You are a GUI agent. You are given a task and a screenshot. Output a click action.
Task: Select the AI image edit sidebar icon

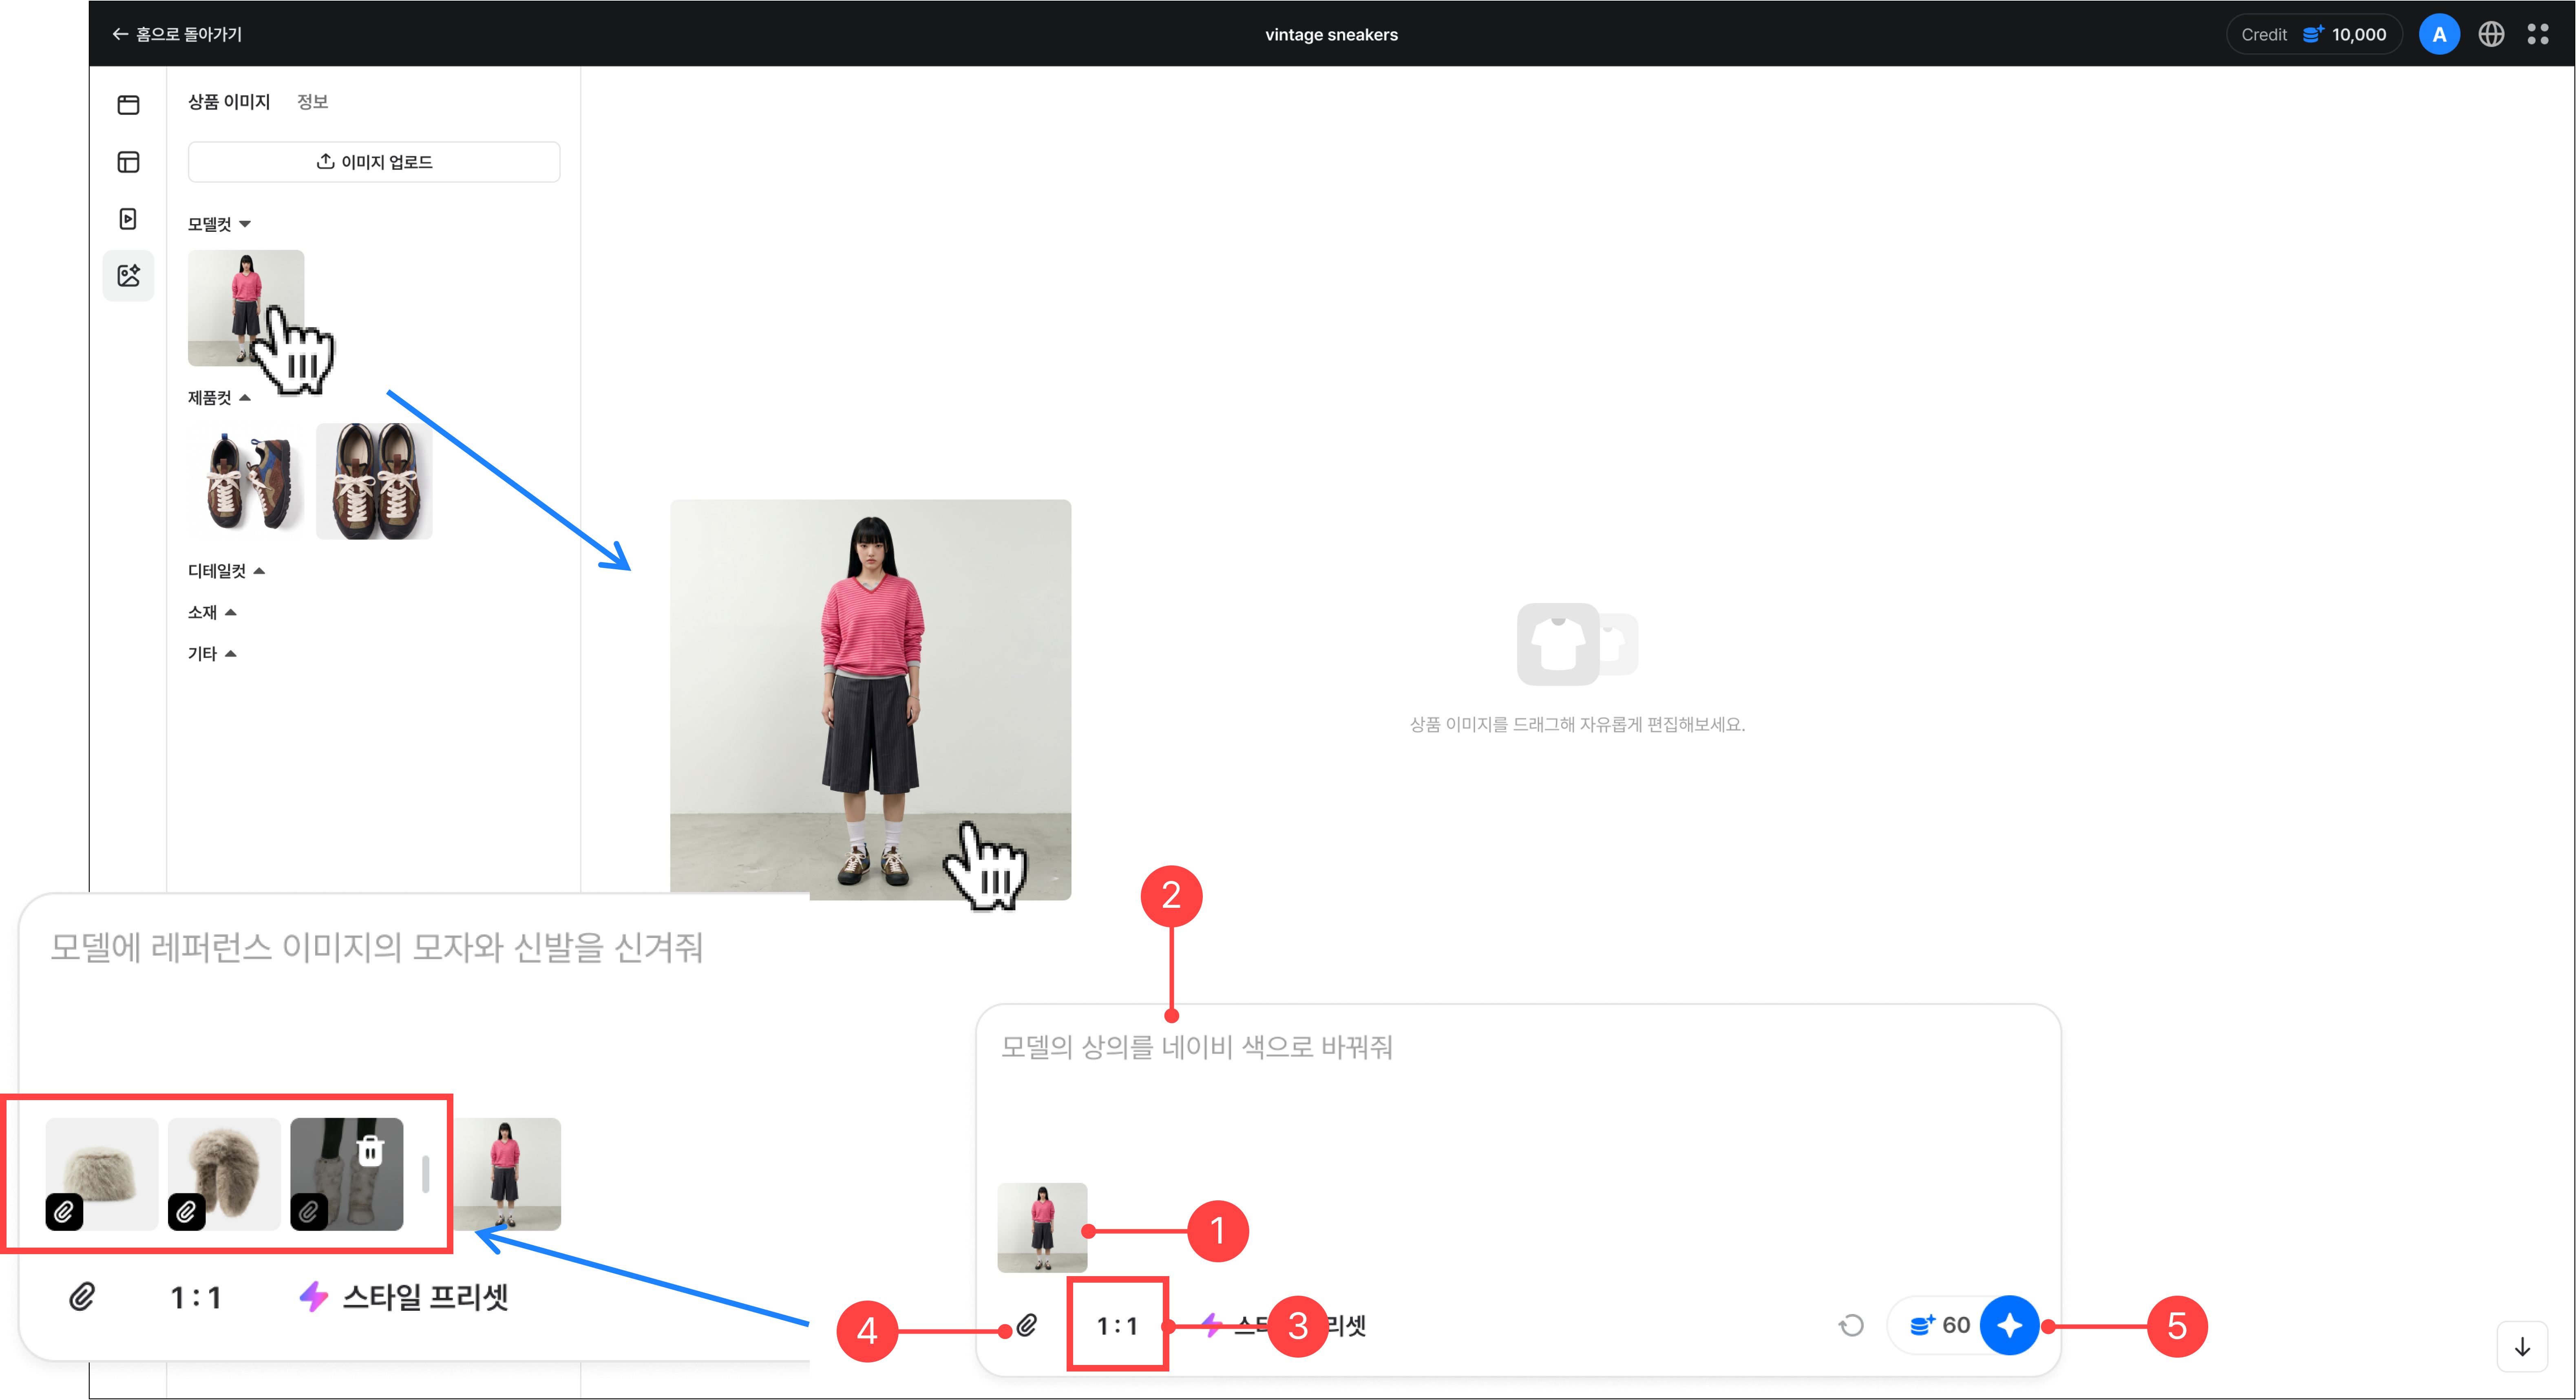pos(128,276)
